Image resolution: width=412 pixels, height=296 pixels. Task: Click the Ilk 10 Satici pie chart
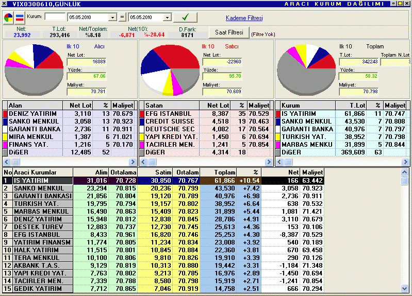point(170,69)
